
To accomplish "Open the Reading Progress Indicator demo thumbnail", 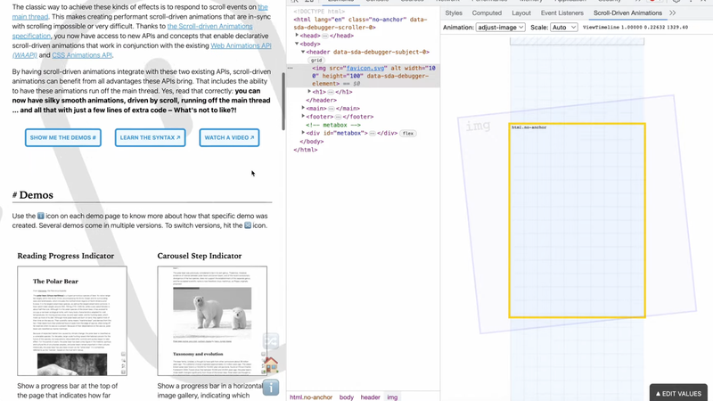I will click(x=72, y=321).
